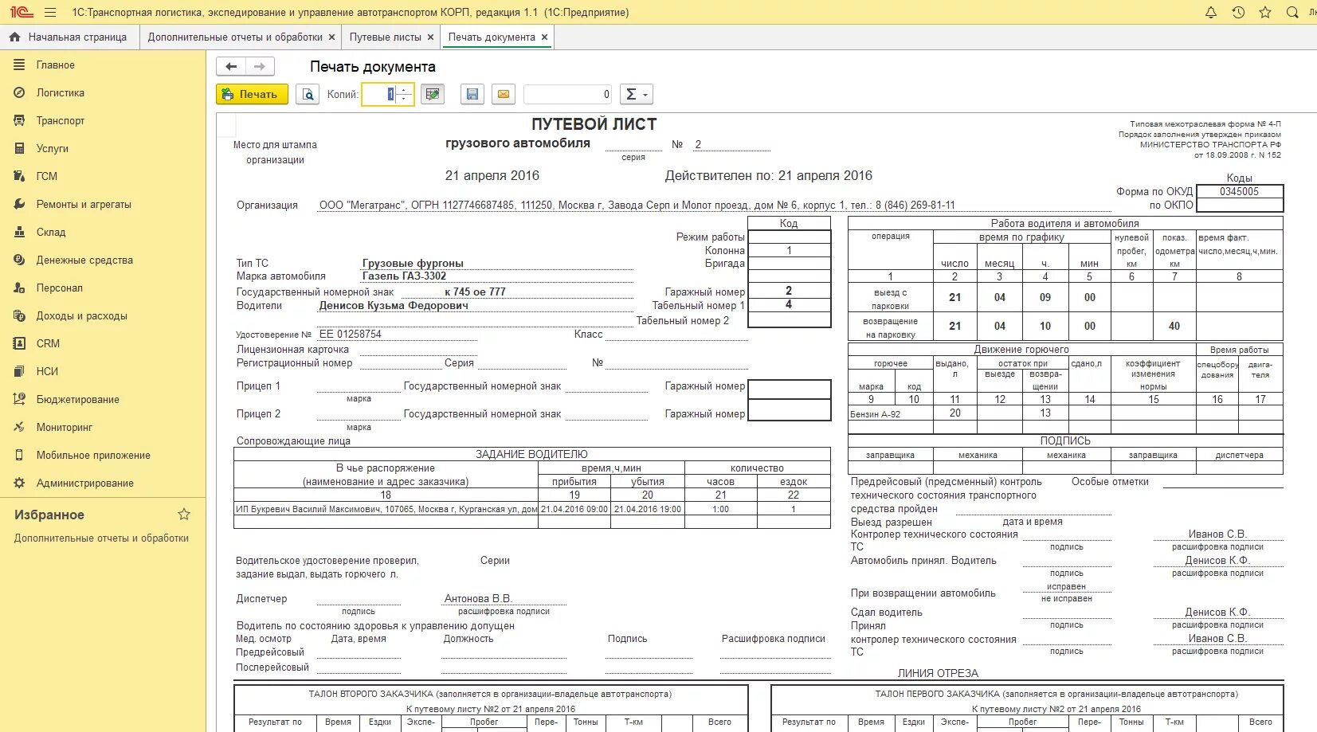Click OKUD code 0345005
Image resolution: width=1317 pixels, height=732 pixels.
[1239, 192]
